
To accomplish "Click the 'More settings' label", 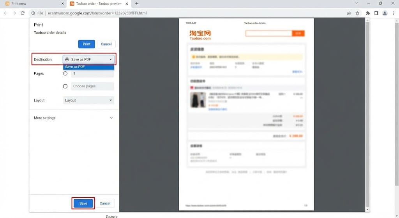I will (44, 118).
